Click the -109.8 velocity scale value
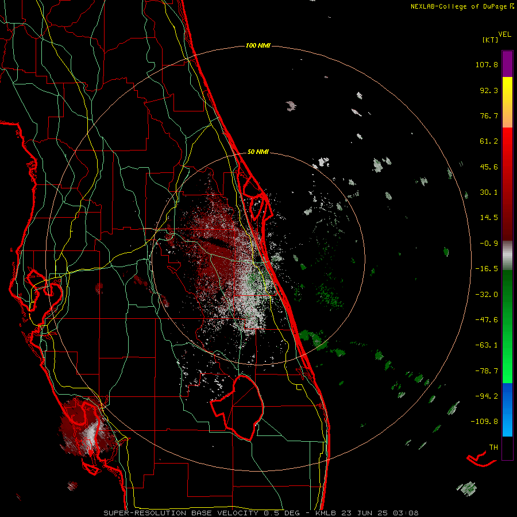 click(484, 422)
